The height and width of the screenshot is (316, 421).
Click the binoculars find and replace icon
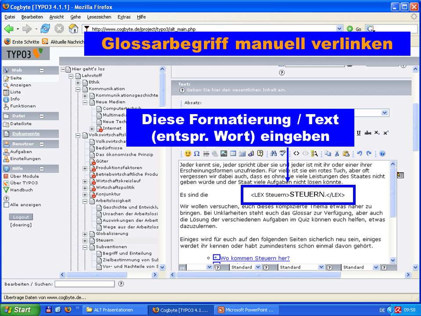(274, 154)
